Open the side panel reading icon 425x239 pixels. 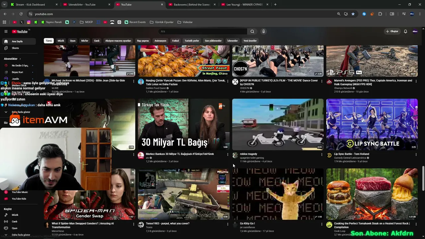pos(392,14)
